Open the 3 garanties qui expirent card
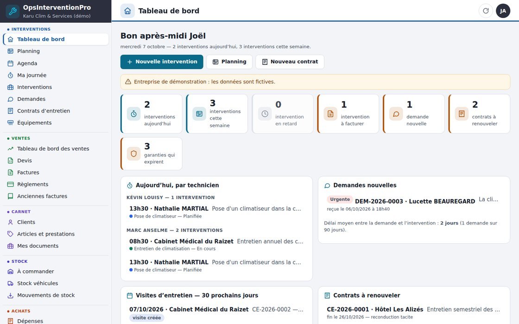 click(x=151, y=154)
